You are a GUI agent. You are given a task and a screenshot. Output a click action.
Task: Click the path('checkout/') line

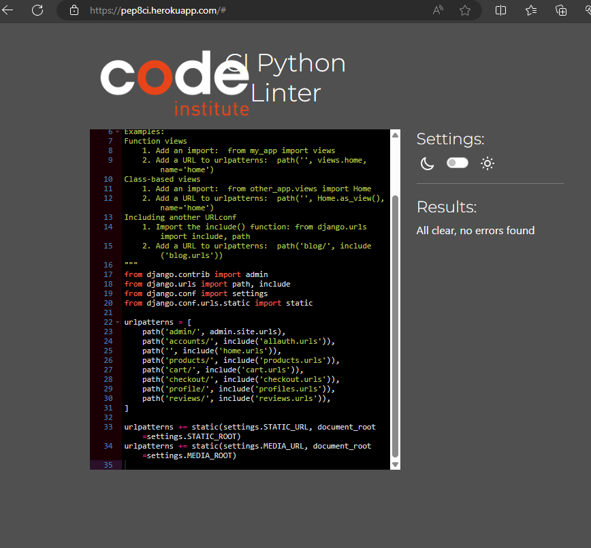241,380
